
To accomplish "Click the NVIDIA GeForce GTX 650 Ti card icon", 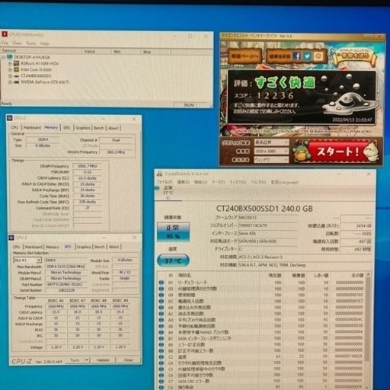I will [x=16, y=82].
